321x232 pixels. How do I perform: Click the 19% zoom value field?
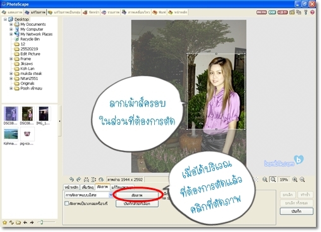click(x=284, y=180)
